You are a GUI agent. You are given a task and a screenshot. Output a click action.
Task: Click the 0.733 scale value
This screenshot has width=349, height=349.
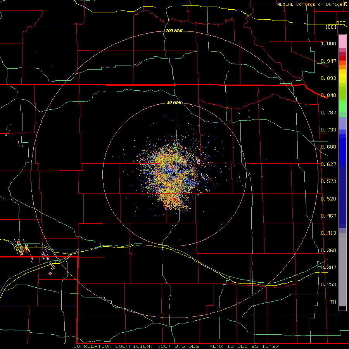(328, 130)
